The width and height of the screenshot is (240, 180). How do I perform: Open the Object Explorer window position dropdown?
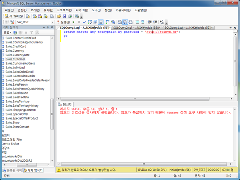click(x=44, y=27)
